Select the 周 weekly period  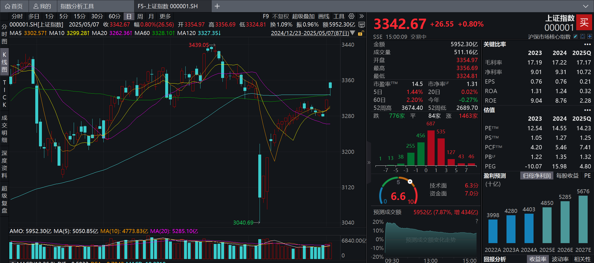click(x=140, y=16)
